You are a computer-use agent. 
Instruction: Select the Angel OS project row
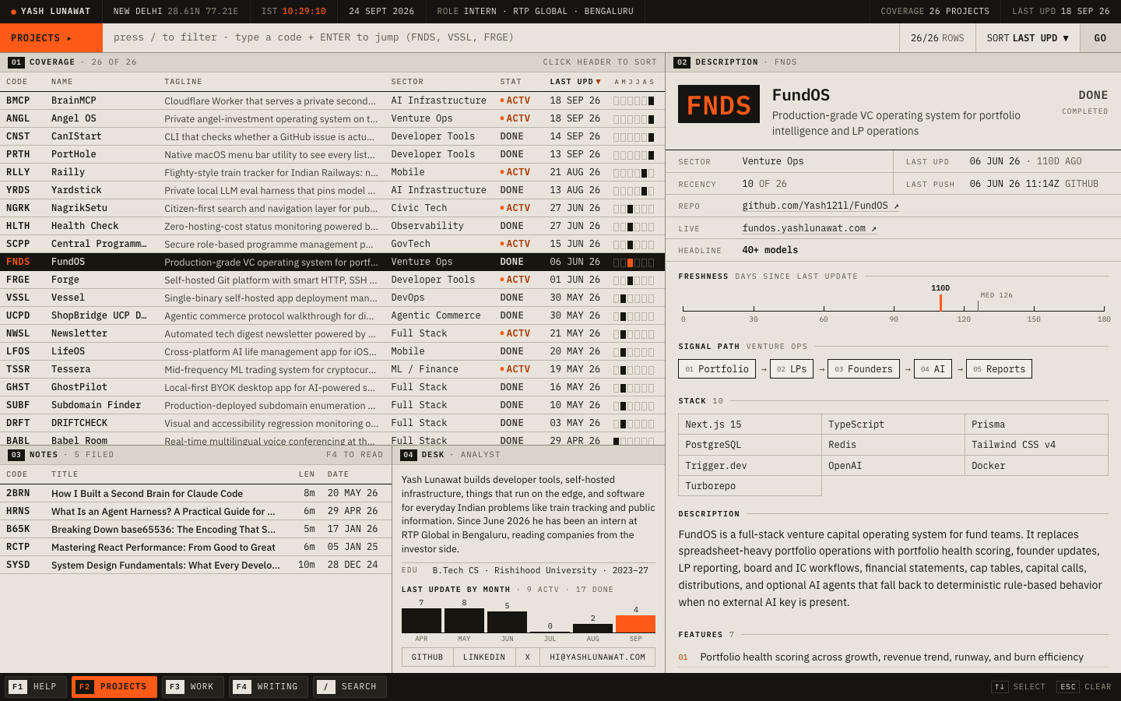pyautogui.click(x=332, y=118)
